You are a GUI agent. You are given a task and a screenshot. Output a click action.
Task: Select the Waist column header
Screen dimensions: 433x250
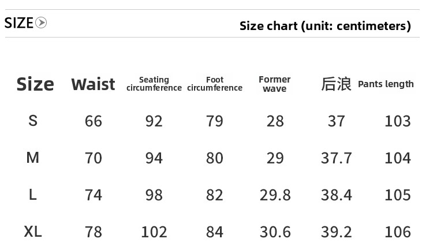click(93, 84)
